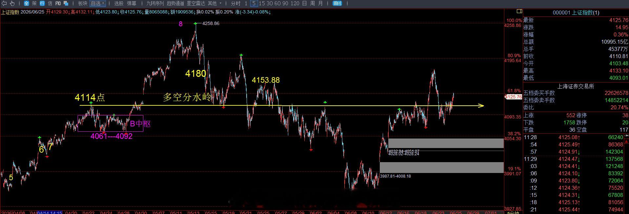Switch to 月 monthly chart

point(320,3)
